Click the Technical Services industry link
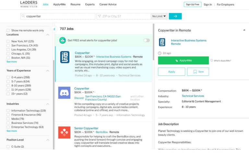This screenshot has height=155, width=249. 193,96
